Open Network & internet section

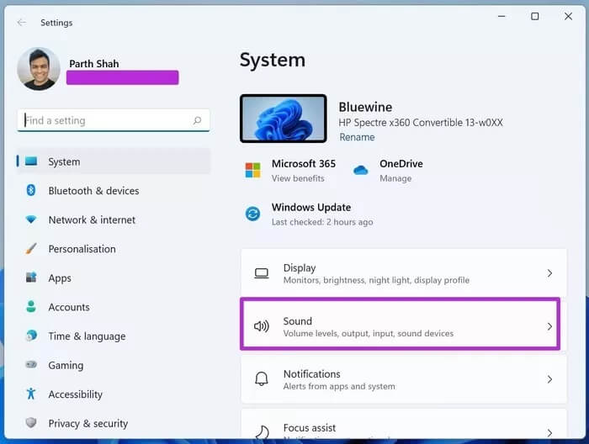pyautogui.click(x=114, y=219)
